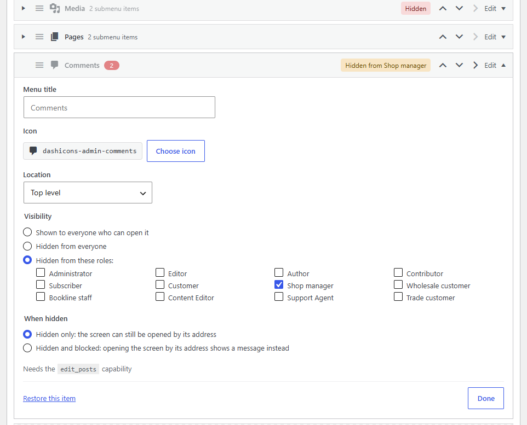The height and width of the screenshot is (425, 527).
Task: Indent the Comments item with right chevron
Action: point(476,66)
